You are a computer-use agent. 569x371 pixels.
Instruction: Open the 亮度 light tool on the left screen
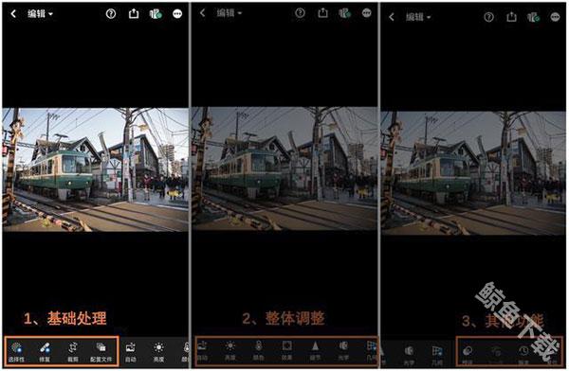(x=158, y=353)
